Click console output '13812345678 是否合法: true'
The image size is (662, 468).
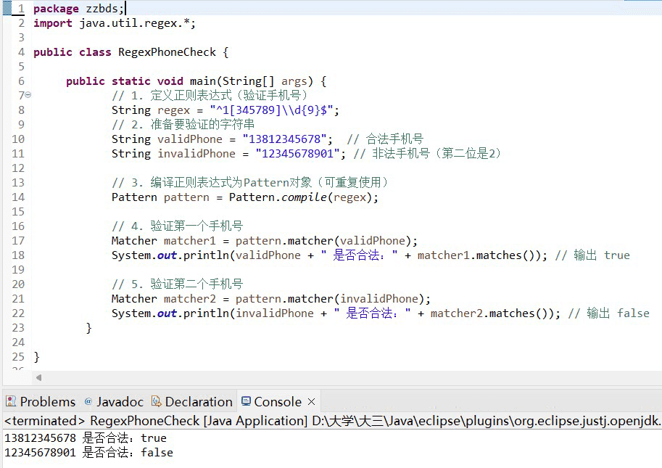pos(86,438)
